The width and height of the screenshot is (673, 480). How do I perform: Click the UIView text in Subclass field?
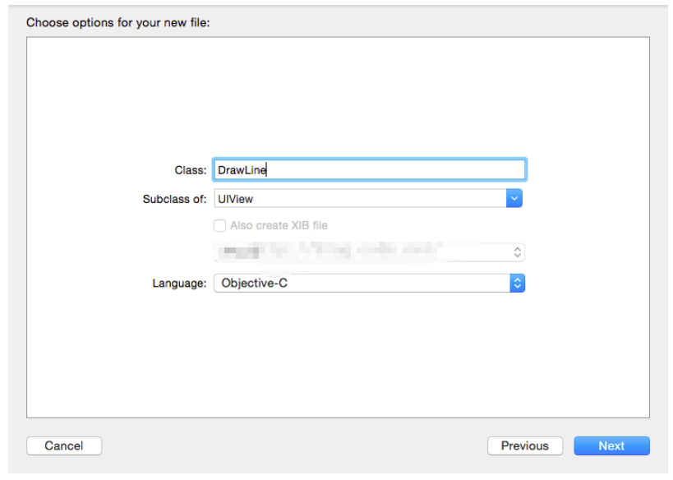[236, 198]
